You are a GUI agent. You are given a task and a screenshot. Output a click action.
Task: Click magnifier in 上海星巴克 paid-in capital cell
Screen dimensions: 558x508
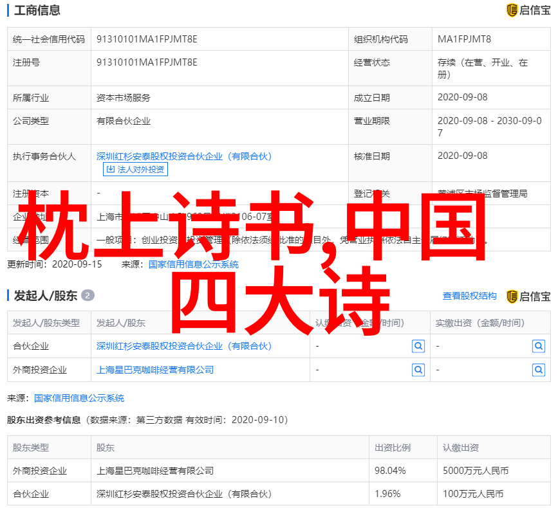click(x=539, y=370)
